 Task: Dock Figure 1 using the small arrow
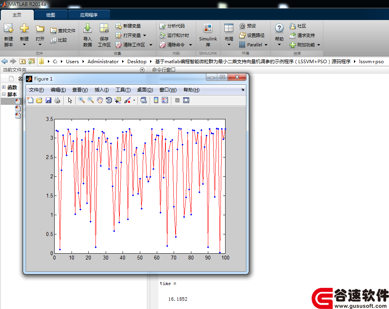(x=242, y=90)
